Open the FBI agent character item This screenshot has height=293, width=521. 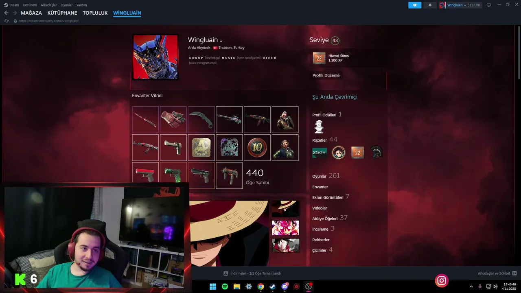pos(285,148)
